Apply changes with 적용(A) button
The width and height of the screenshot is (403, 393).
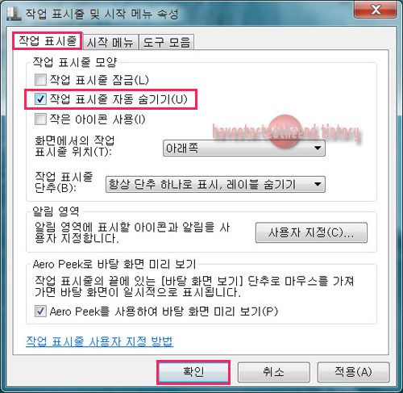click(353, 372)
